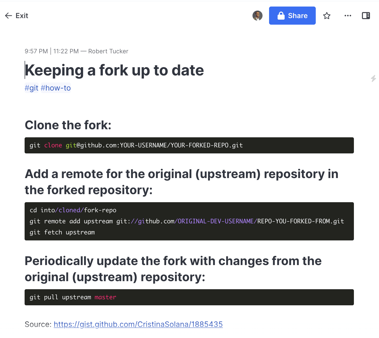The width and height of the screenshot is (379, 338).
Task: Click the lock icon on Share
Action: pos(281,16)
